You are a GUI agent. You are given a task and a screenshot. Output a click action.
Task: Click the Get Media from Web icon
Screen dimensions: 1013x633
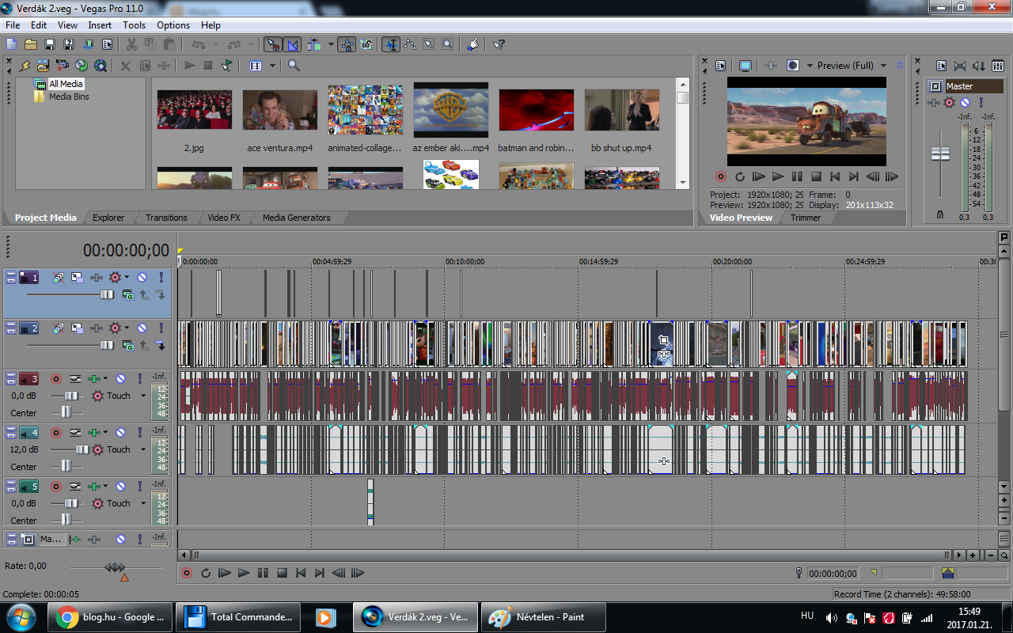tap(101, 66)
